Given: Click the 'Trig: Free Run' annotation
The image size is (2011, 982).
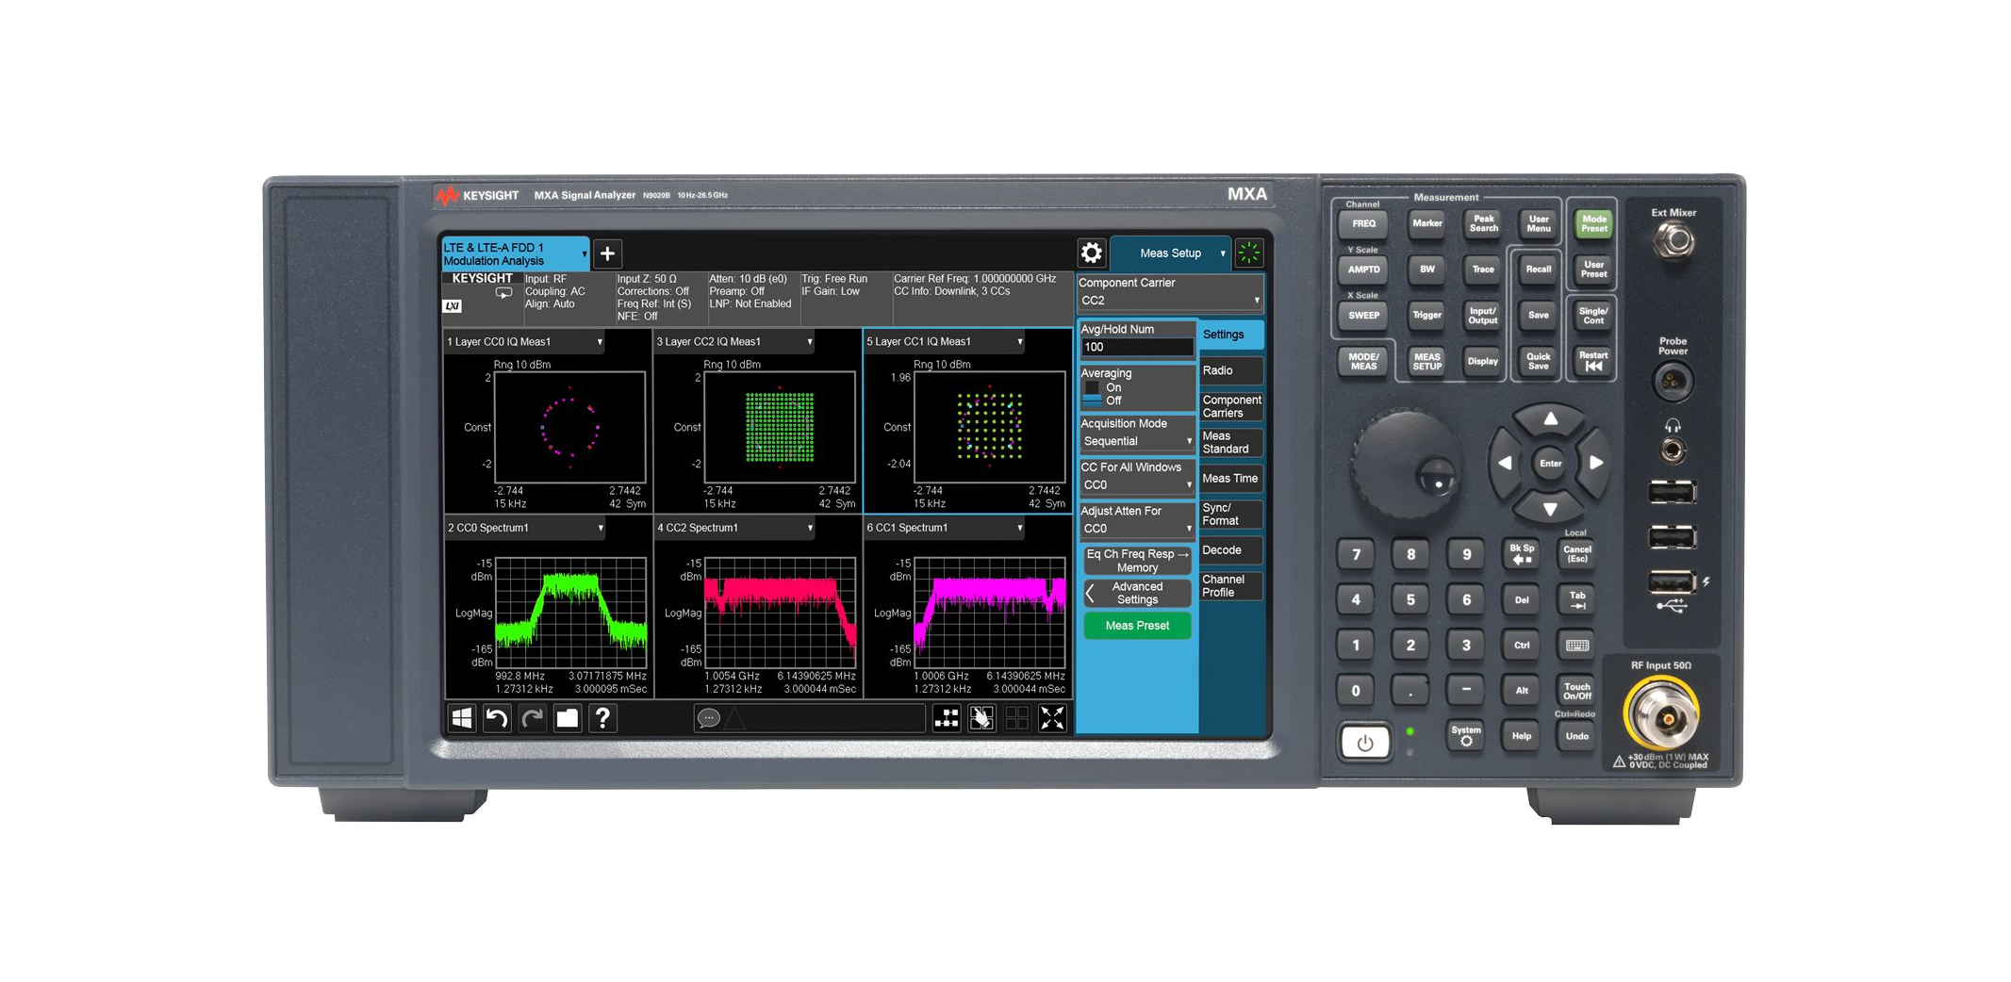Looking at the screenshot, I should pyautogui.click(x=834, y=279).
